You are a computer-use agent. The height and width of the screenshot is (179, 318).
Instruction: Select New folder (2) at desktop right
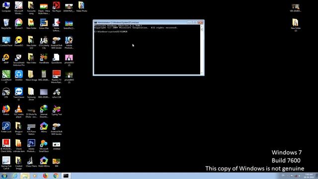[x=296, y=25]
